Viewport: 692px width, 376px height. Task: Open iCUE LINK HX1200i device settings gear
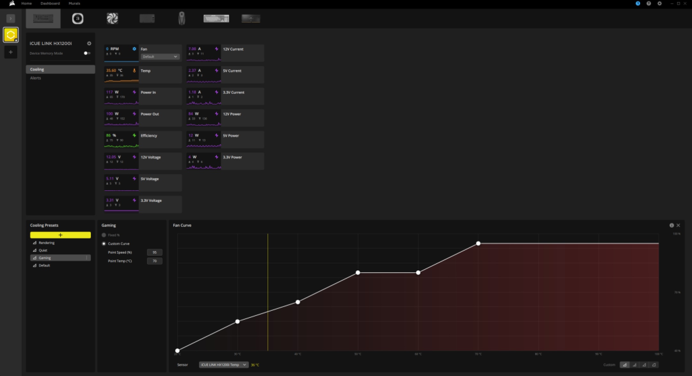[89, 43]
